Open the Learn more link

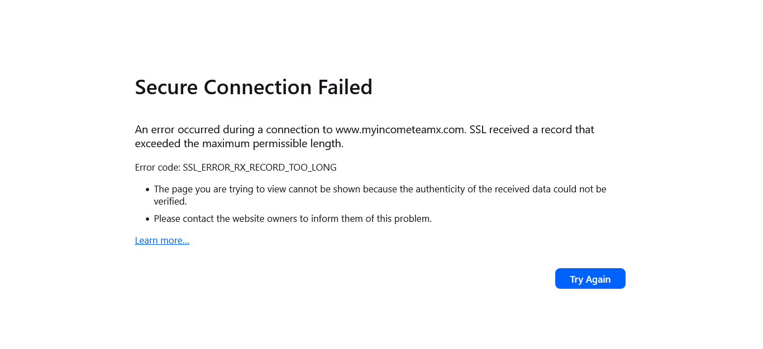click(x=162, y=240)
